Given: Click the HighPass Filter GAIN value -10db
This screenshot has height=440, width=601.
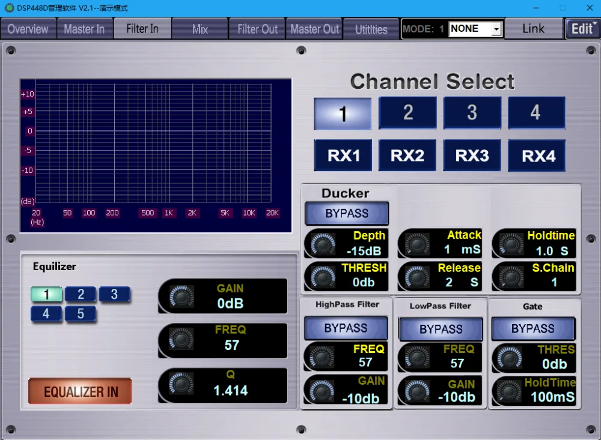Looking at the screenshot, I should (361, 399).
